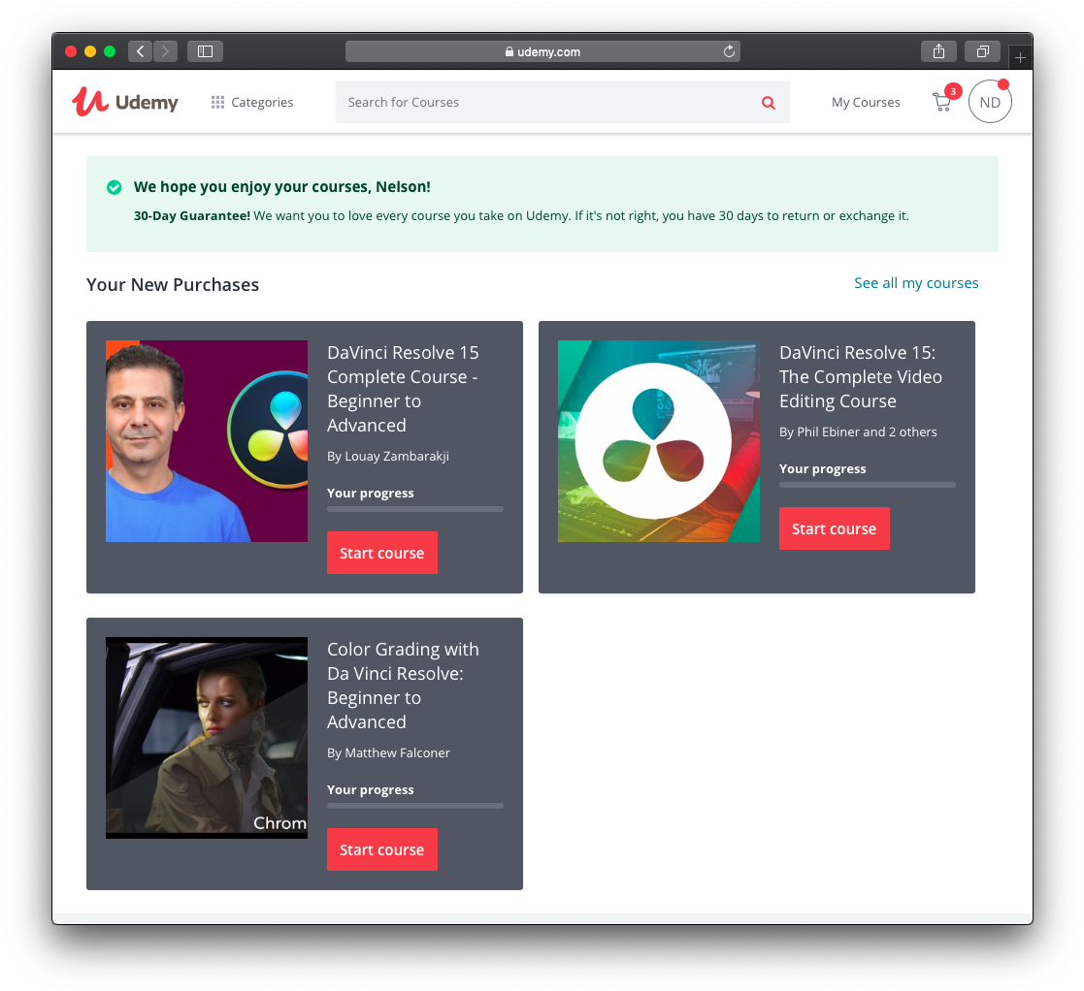Start the Color Grading course

pyautogui.click(x=382, y=849)
